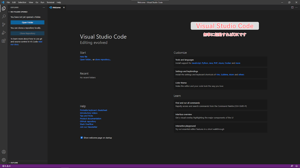Screen dimensions: 300x168
Task: Open the View menu
Action: click(x=31, y=2)
